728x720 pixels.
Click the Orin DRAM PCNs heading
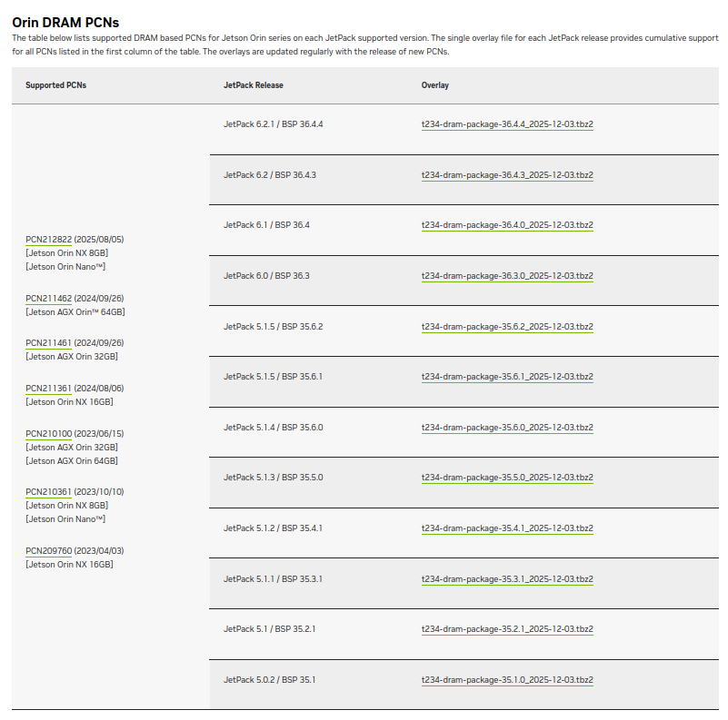tap(65, 22)
